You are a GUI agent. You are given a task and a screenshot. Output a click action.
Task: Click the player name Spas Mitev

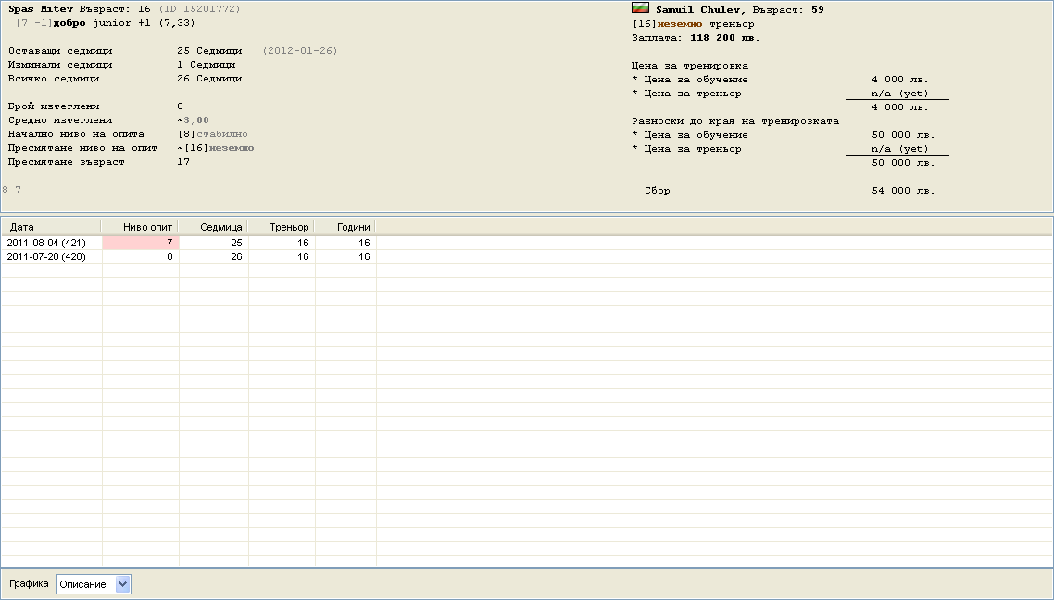click(x=41, y=9)
